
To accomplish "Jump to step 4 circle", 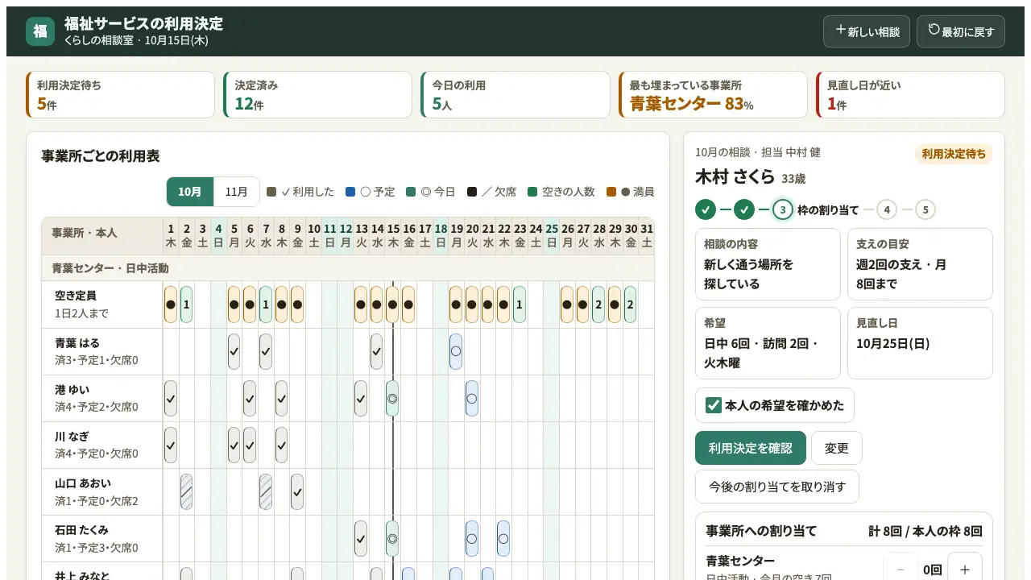I will [886, 209].
